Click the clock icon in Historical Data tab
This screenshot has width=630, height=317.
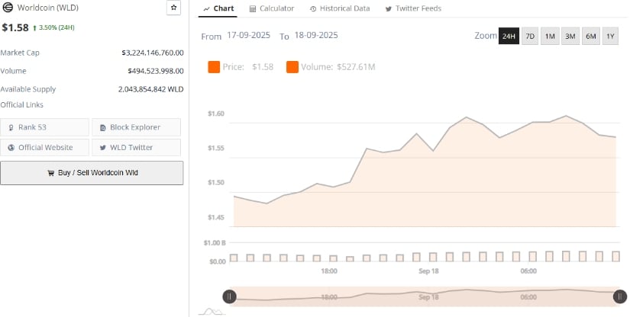313,9
